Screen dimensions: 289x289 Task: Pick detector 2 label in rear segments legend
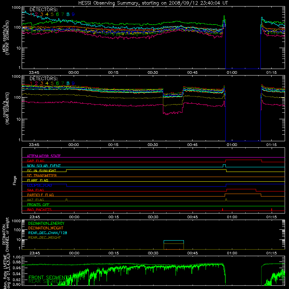coord(36,83)
